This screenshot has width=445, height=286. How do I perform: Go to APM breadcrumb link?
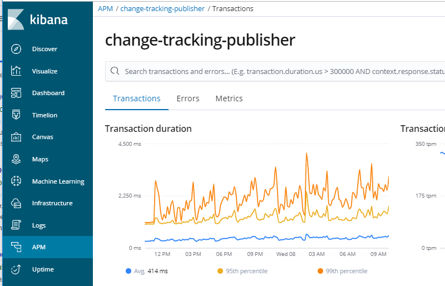click(x=105, y=9)
